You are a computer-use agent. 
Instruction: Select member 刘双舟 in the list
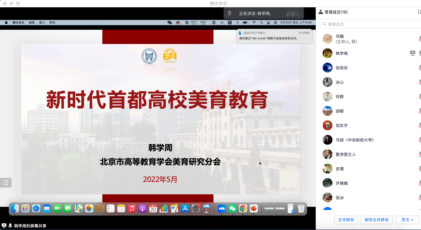pos(369,68)
